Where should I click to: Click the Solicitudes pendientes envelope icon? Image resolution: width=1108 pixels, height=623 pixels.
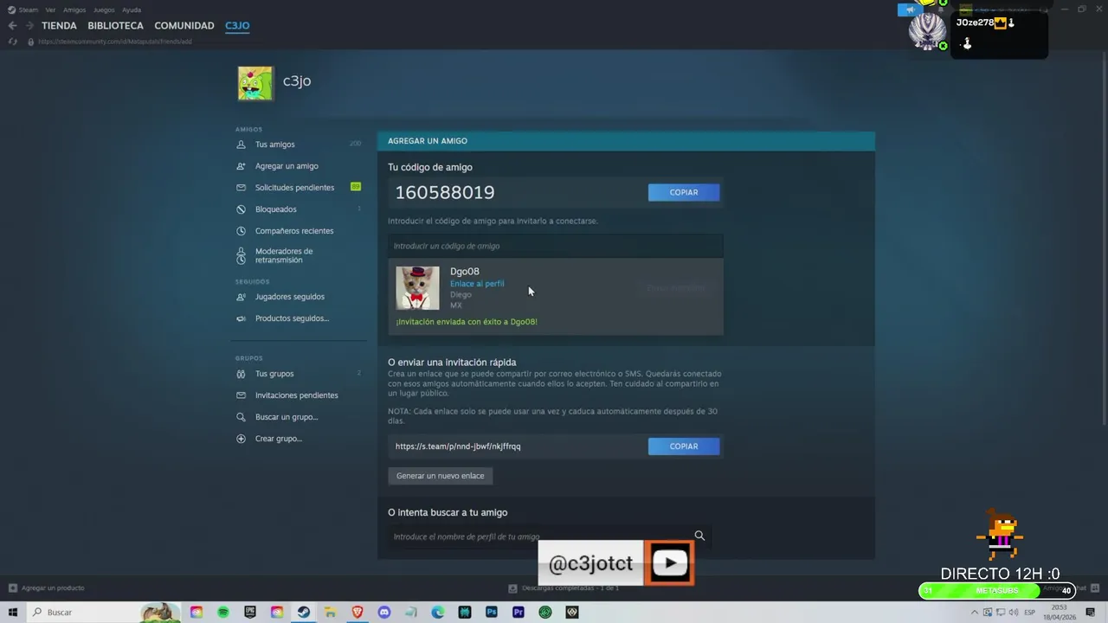click(241, 188)
